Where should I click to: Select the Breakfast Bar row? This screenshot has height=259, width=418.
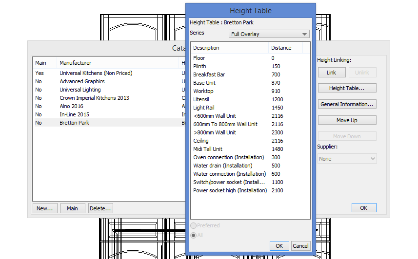[250, 74]
